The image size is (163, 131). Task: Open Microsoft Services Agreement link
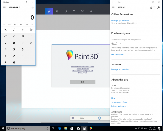(x=82, y=71)
